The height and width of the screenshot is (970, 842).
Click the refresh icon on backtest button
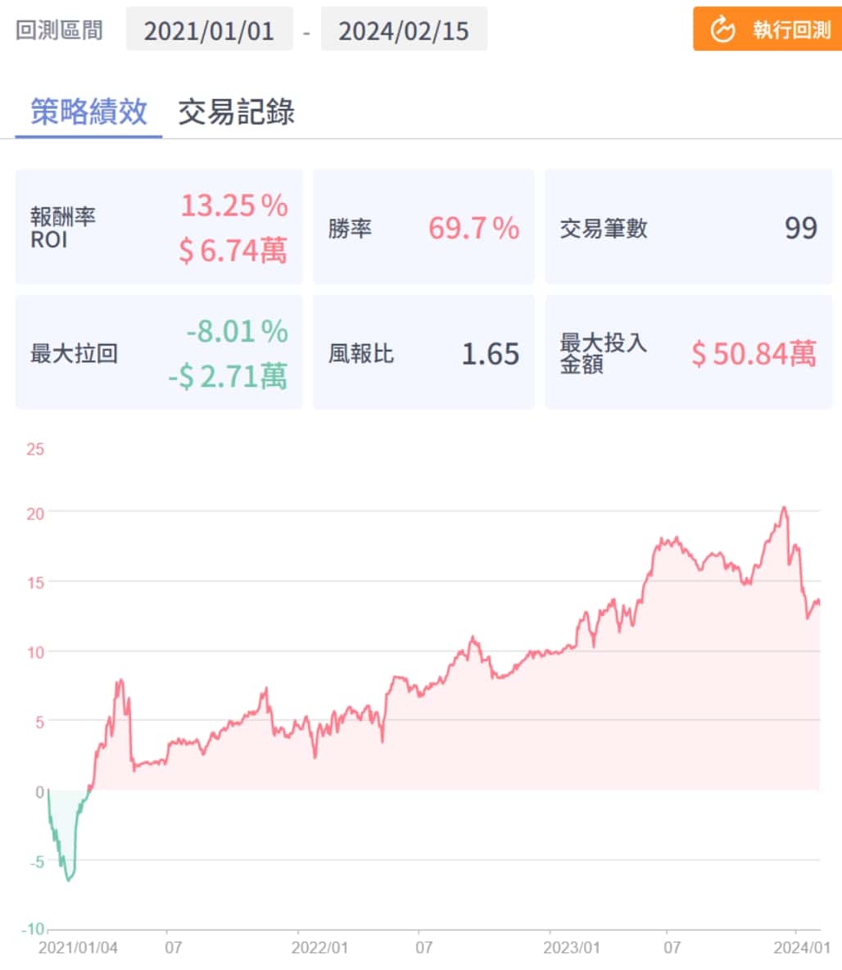[722, 30]
